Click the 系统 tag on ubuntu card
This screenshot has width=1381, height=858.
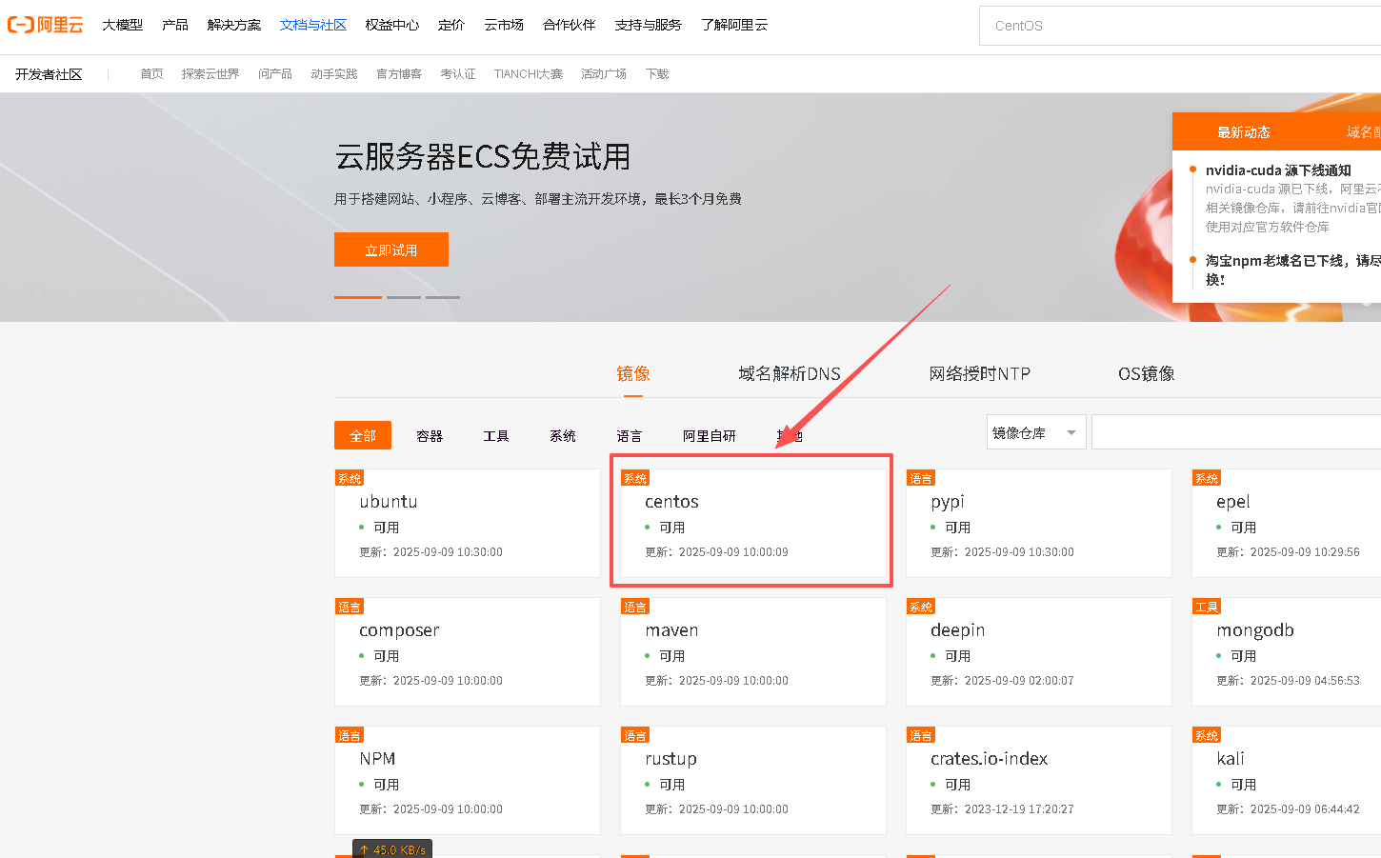point(350,478)
